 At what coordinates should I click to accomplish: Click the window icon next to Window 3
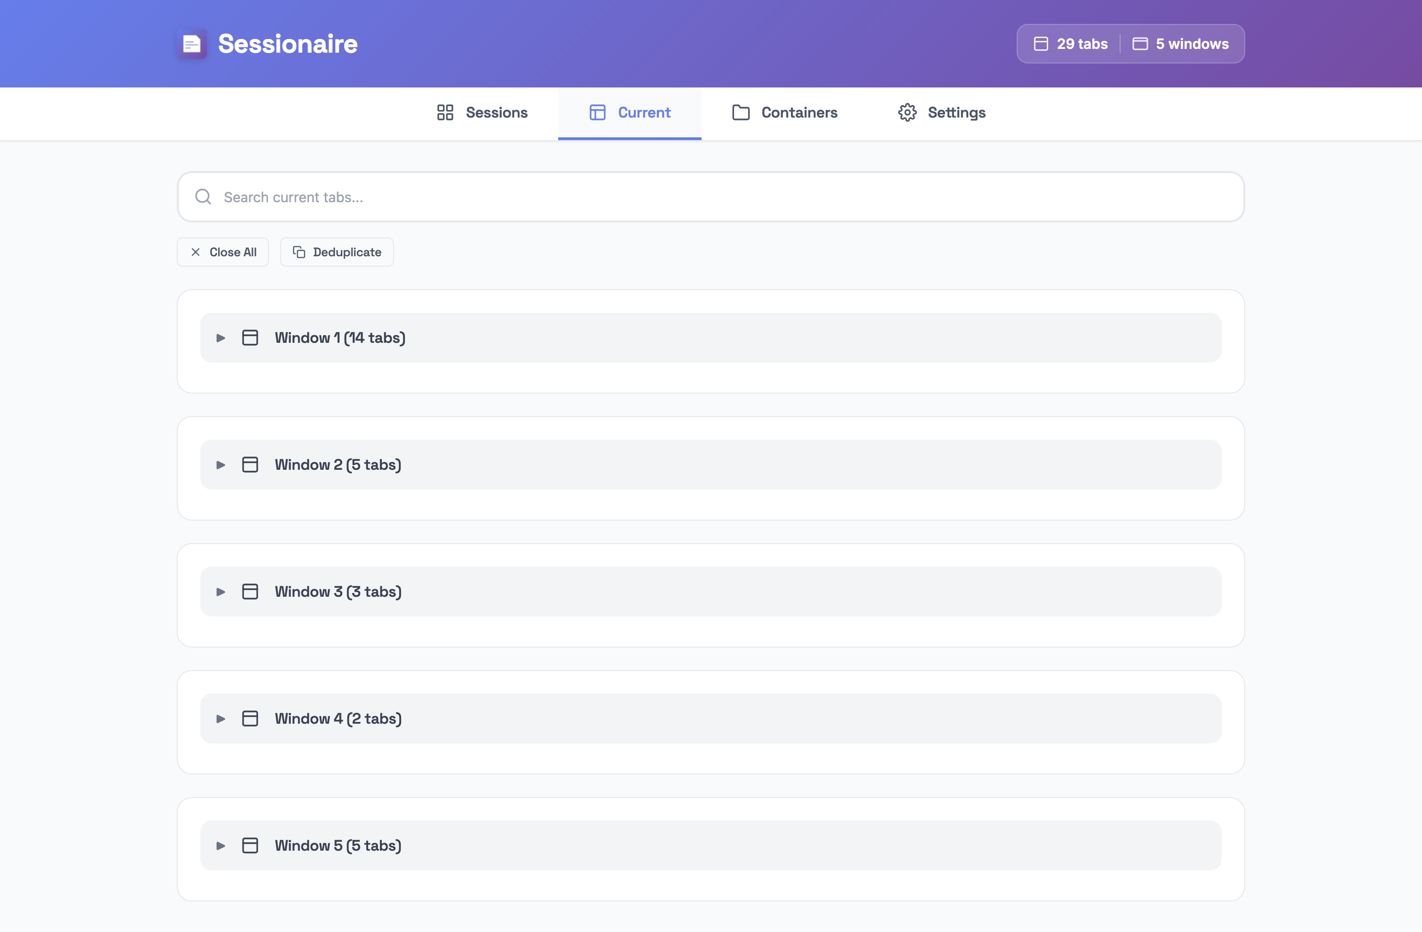click(x=250, y=592)
